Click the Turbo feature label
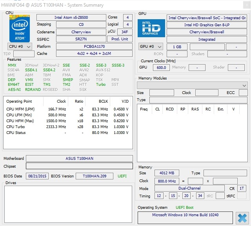Image resolution: width=251 pixels, height=226 pixels. point(101,84)
